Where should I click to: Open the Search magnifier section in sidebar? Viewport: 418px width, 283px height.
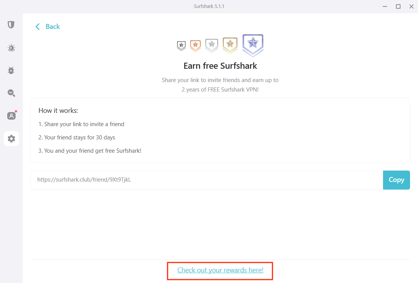pyautogui.click(x=11, y=93)
